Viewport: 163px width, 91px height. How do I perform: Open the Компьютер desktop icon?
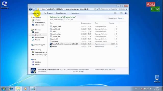[5, 5]
